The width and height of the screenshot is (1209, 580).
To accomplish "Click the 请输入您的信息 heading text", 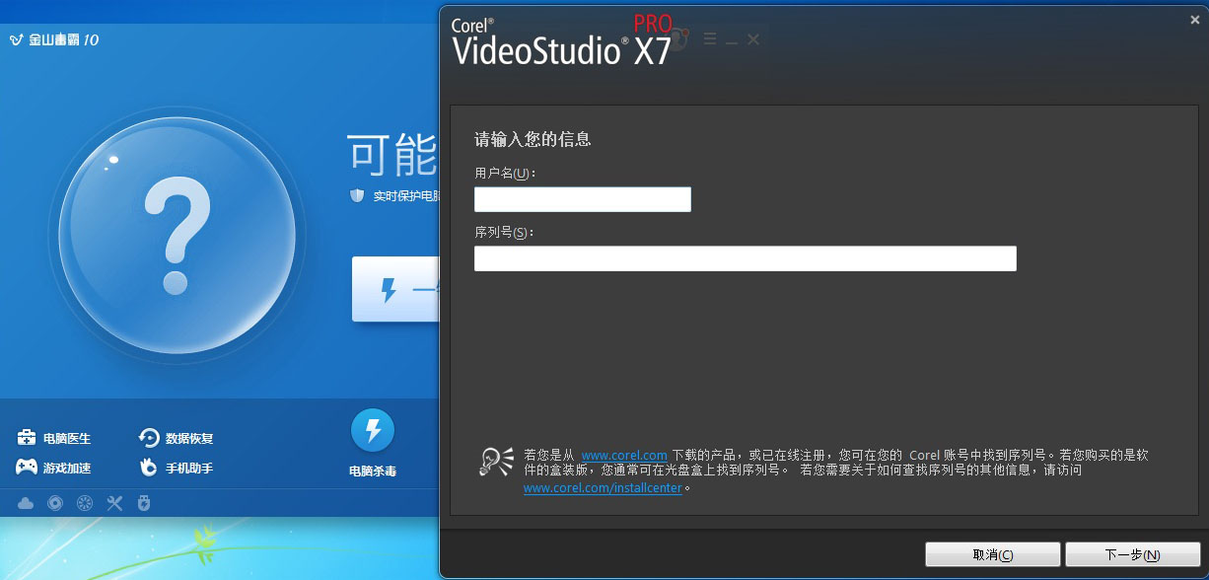I will tap(533, 139).
